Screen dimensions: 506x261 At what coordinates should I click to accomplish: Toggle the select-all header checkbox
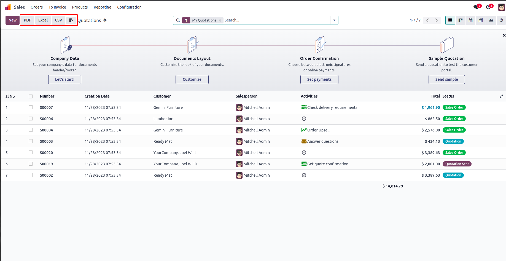point(31,96)
